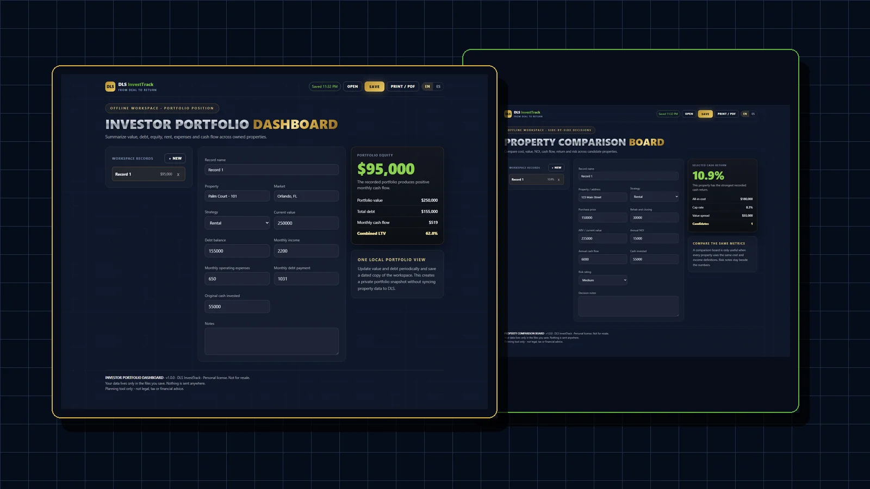Viewport: 870px width, 489px height.
Task: Click the Monthly income field showing 2200
Action: (306, 251)
